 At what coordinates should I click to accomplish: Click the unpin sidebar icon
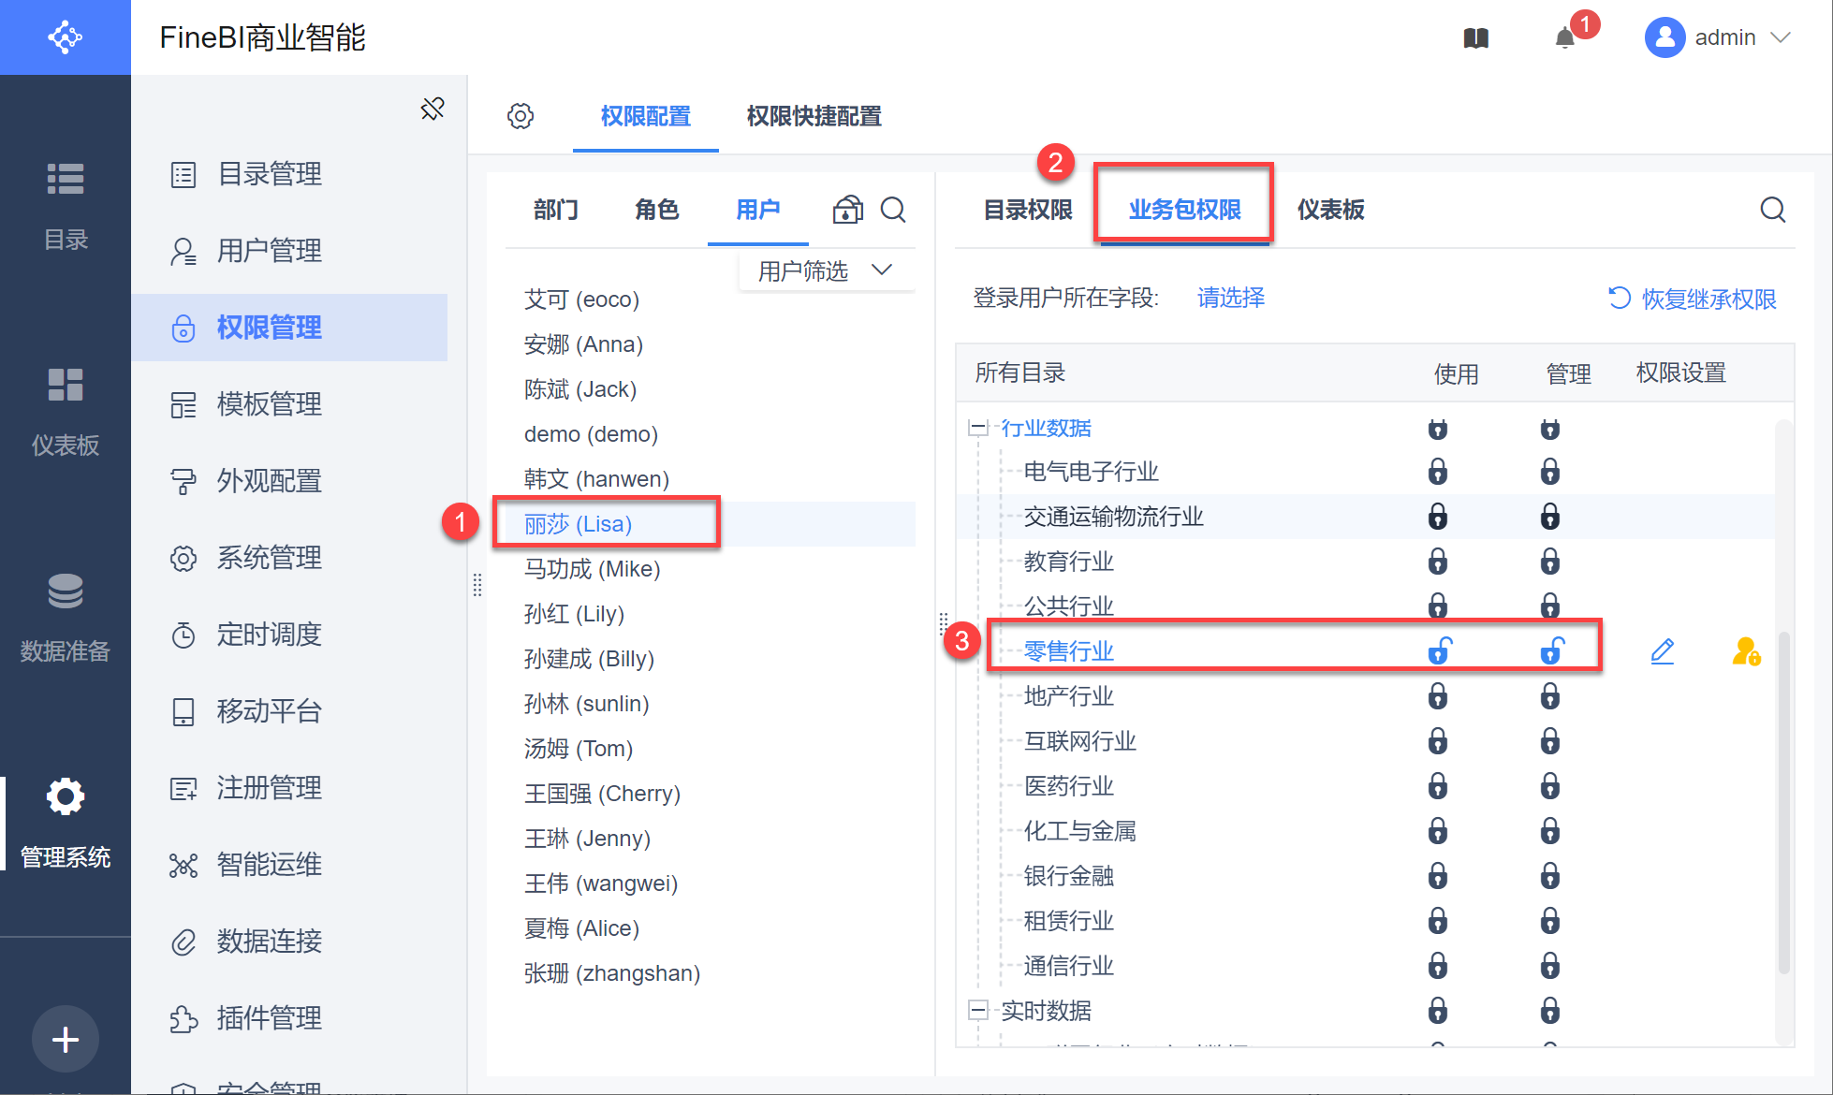[x=433, y=109]
